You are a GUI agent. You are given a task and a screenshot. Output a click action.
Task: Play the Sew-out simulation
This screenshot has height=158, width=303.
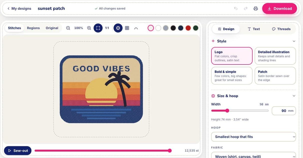(18, 150)
